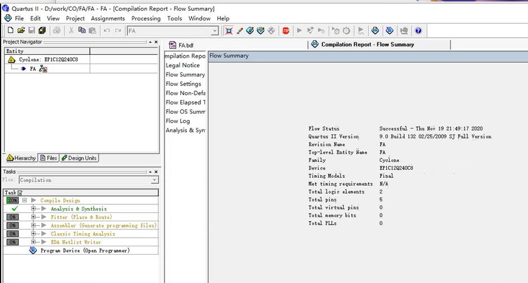Click the Start Simulation toolbar icon

tap(361, 31)
